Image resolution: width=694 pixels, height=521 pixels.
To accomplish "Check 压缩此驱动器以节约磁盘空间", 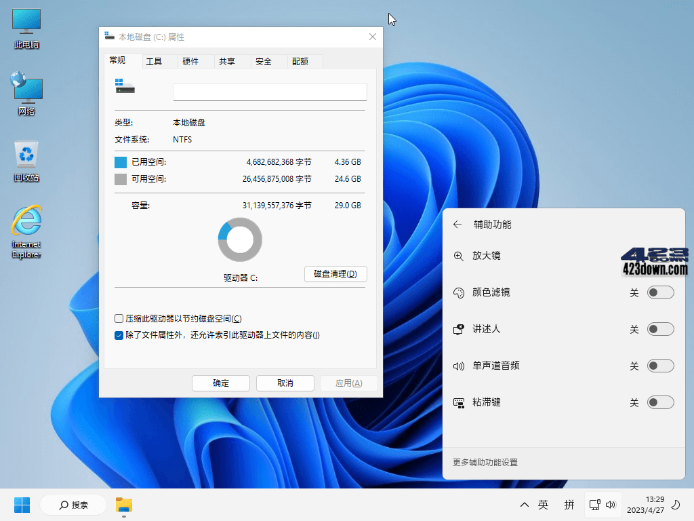I will (x=119, y=319).
